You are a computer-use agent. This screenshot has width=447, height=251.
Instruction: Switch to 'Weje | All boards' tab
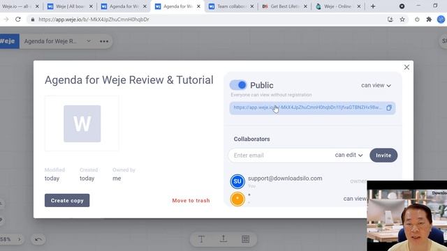point(70,6)
